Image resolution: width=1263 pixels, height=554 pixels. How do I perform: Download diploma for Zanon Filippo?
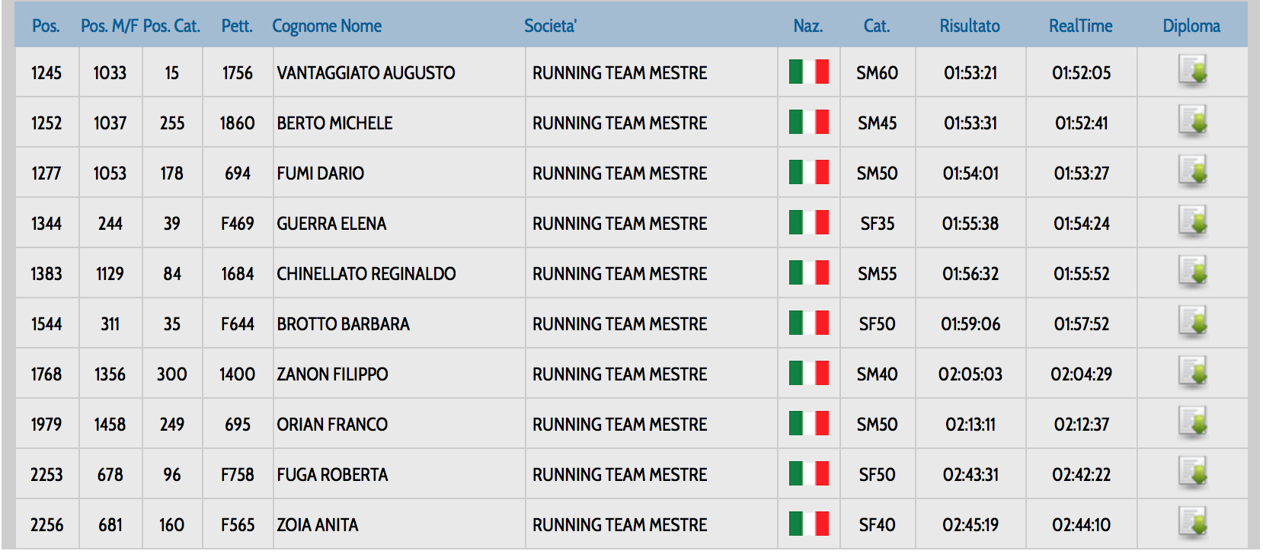(1192, 372)
